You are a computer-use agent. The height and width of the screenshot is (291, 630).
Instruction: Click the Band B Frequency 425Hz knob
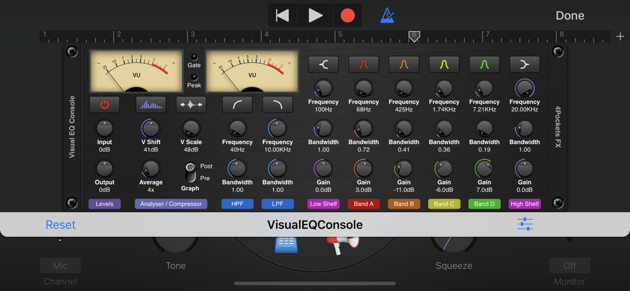(x=404, y=89)
